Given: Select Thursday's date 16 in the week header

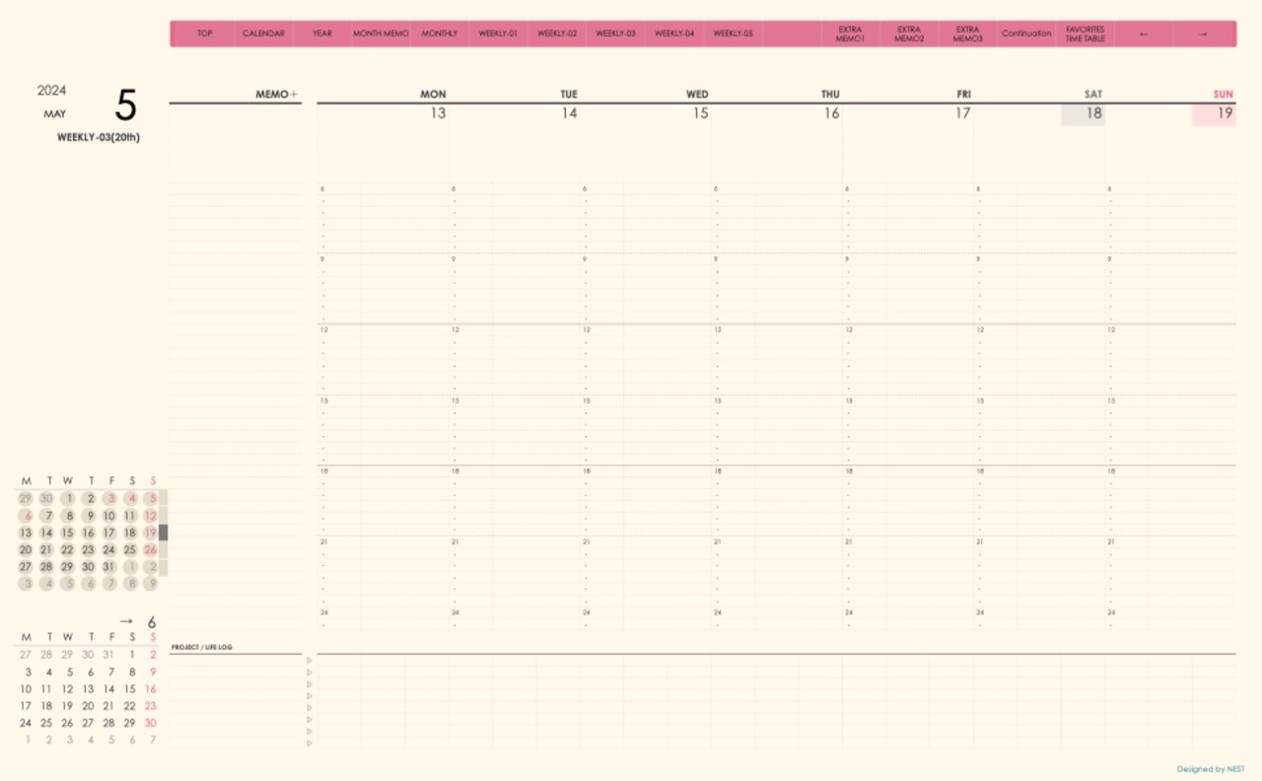Looking at the screenshot, I should (x=831, y=113).
